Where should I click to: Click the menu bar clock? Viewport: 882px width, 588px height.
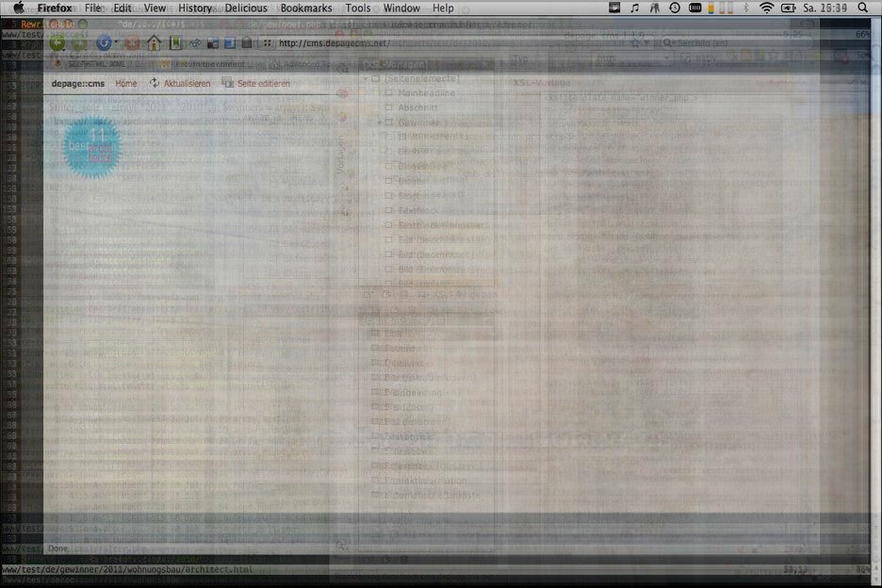tap(825, 8)
